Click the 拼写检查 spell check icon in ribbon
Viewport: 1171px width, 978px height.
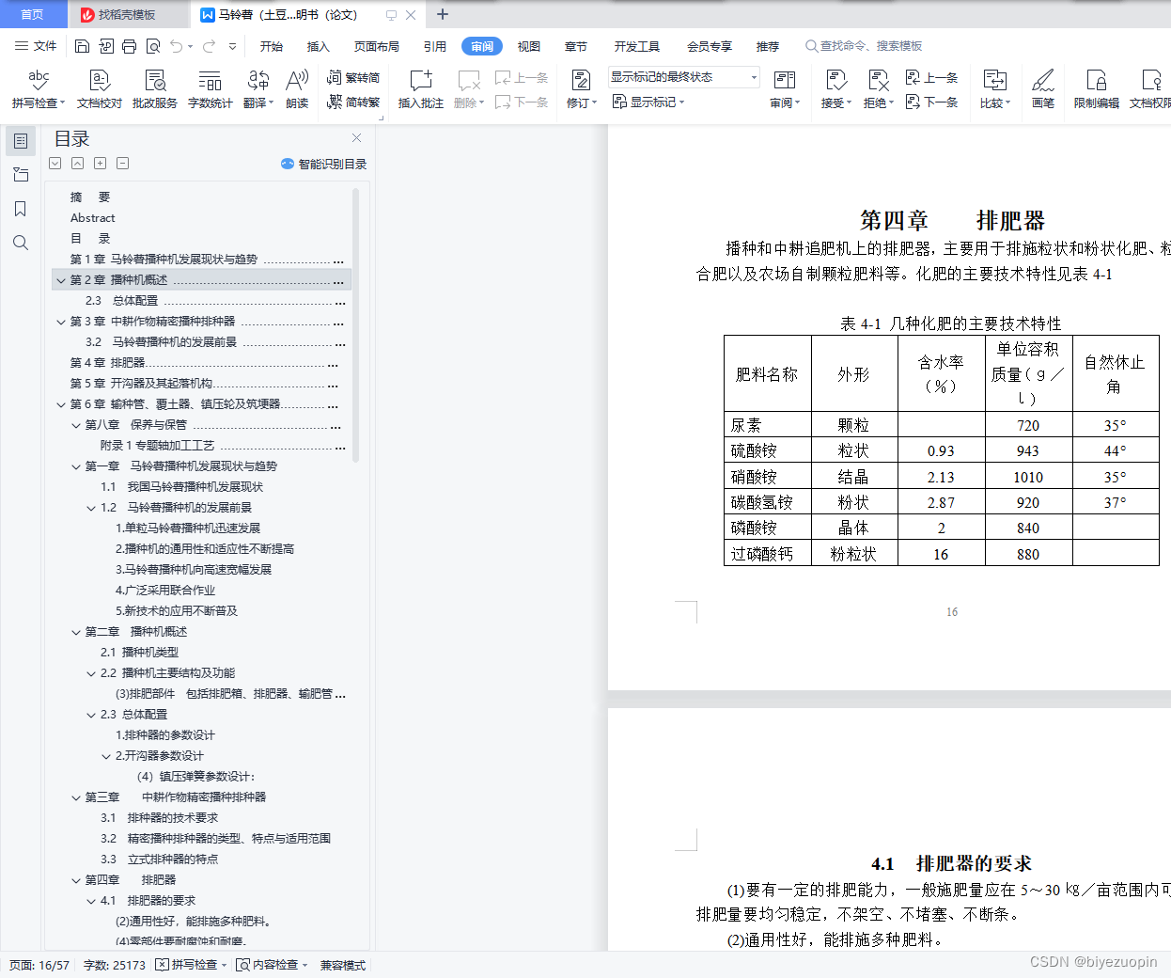click(x=39, y=80)
